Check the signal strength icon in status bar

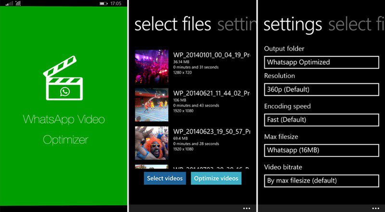(x=9, y=3)
